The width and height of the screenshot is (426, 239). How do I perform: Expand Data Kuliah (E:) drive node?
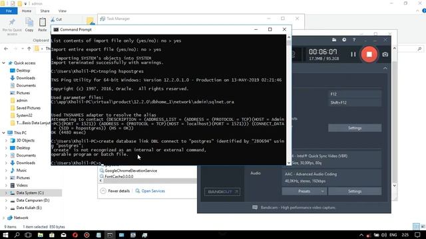6,208
